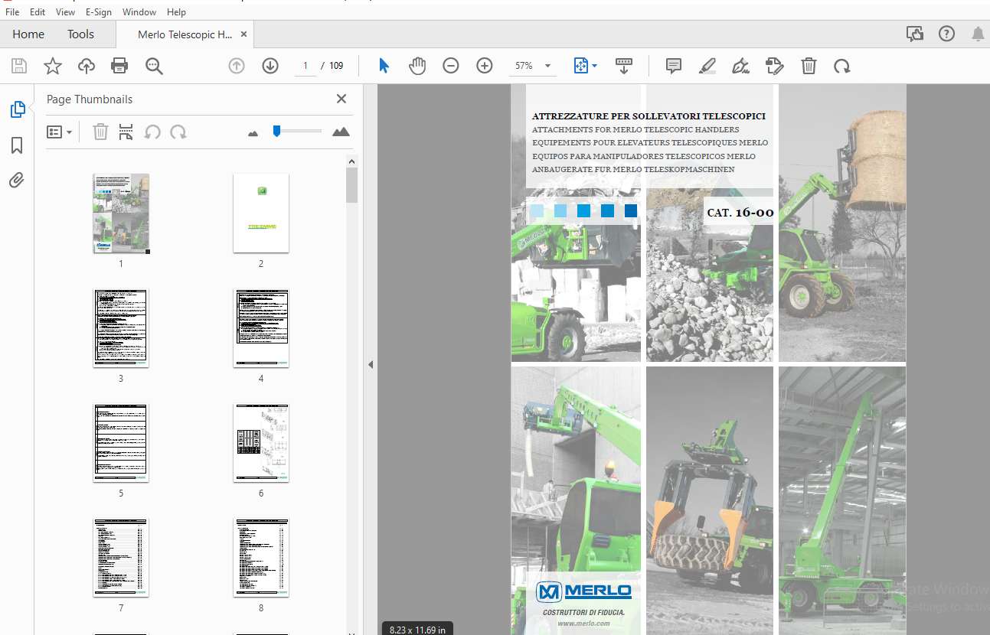The image size is (990, 635).
Task: Open the Edit menu
Action: pyautogui.click(x=38, y=12)
